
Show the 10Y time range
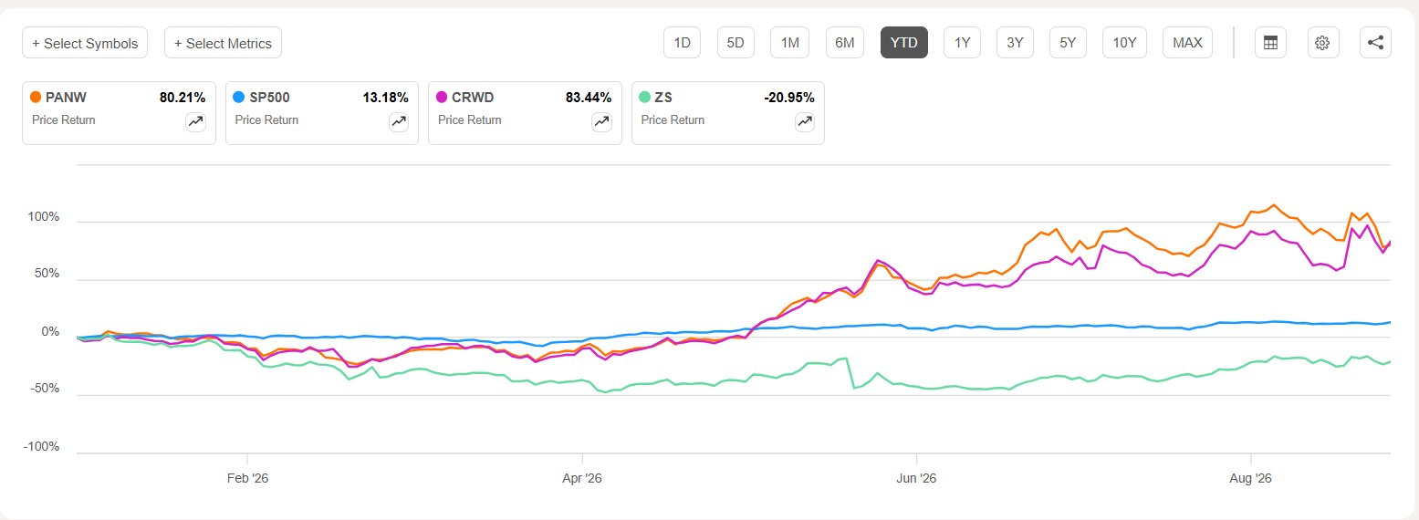[1124, 43]
